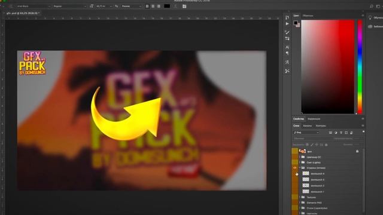Image resolution: width=383 pixels, height=215 pixels.
Task: Switch to the Свойства (Properties) tab
Action: pos(299,119)
